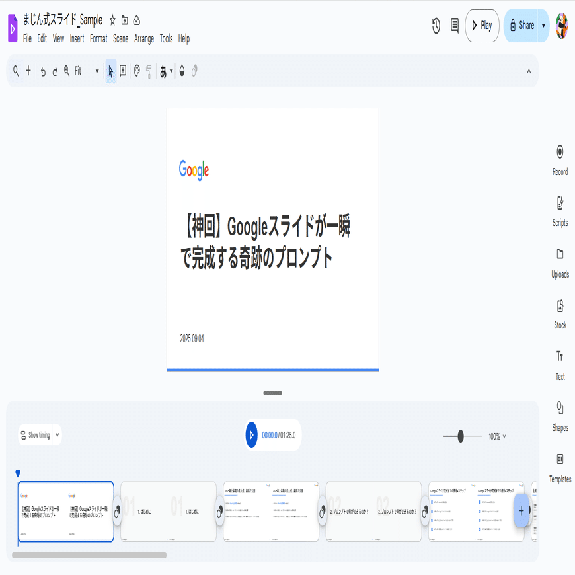This screenshot has width=575, height=575.
Task: Start timeline playback with blue play button
Action: point(252,435)
